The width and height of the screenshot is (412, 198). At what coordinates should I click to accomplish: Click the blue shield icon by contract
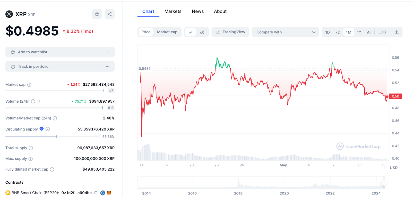[x=103, y=193]
